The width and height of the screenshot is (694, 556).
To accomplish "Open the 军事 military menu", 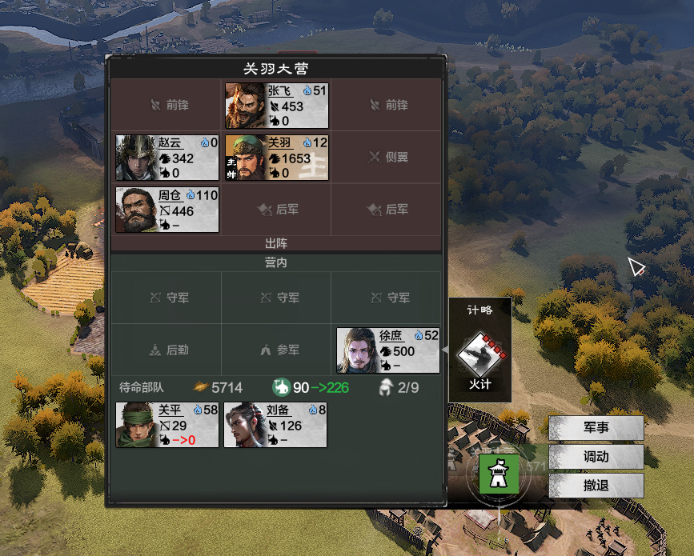I will 596,427.
